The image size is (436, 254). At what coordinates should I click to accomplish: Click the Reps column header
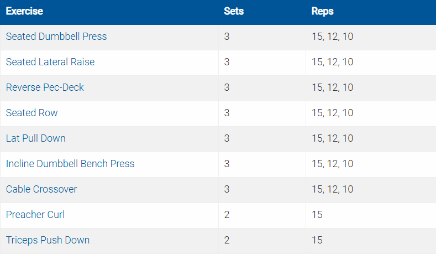point(323,11)
